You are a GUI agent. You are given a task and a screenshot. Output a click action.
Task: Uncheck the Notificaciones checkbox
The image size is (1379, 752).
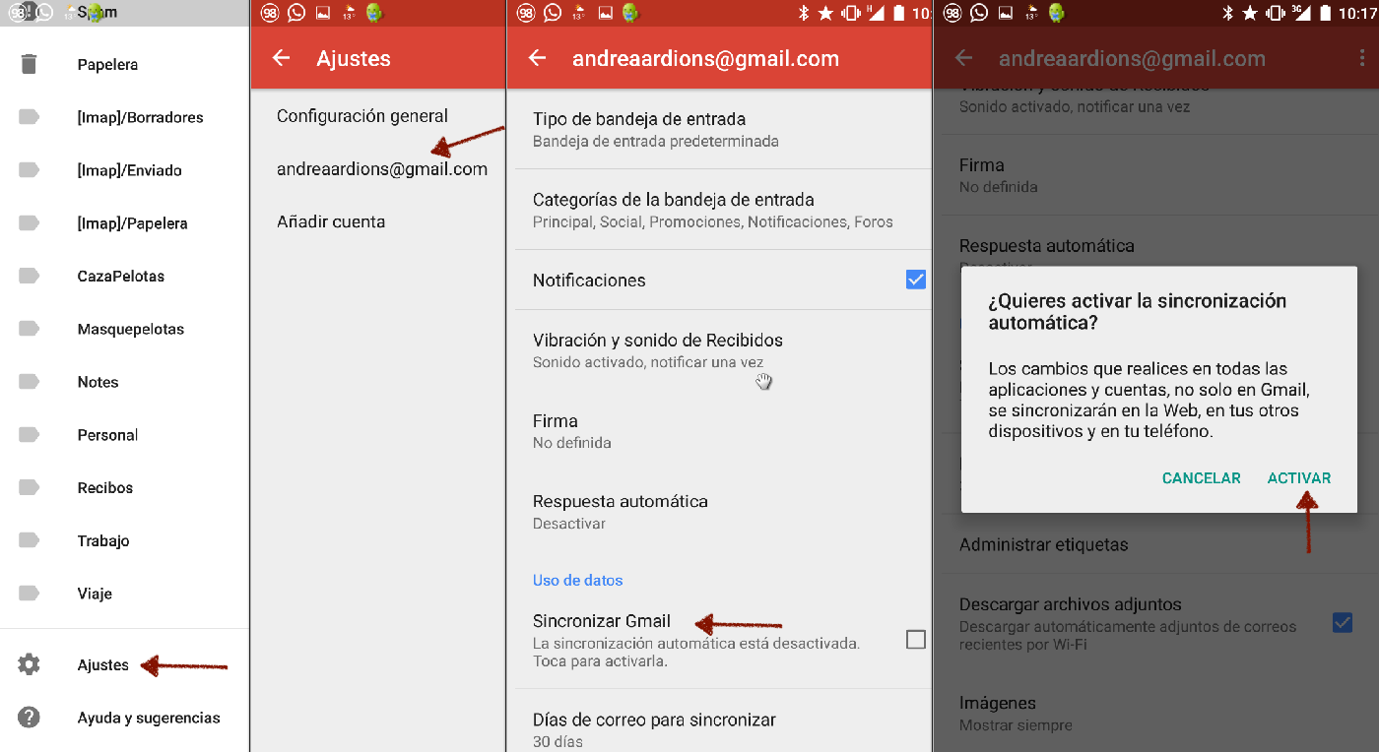pyautogui.click(x=915, y=280)
